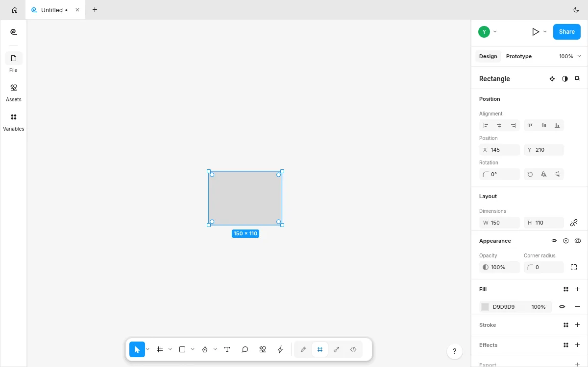The width and height of the screenshot is (588, 367).
Task: Switch to Draw mode pencil
Action: coord(303,349)
